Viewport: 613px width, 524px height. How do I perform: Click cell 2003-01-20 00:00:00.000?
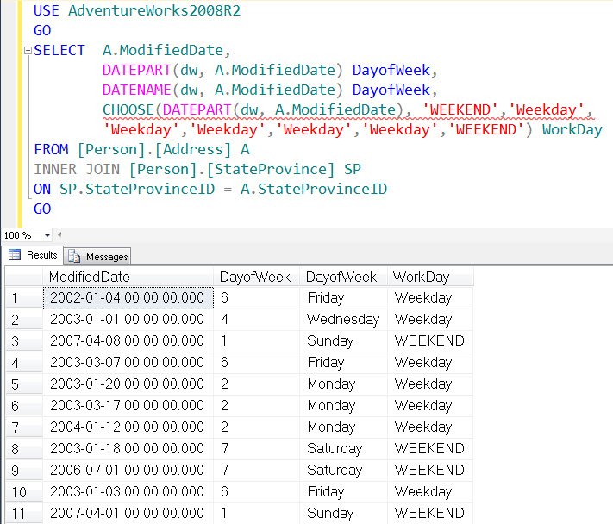pos(128,384)
